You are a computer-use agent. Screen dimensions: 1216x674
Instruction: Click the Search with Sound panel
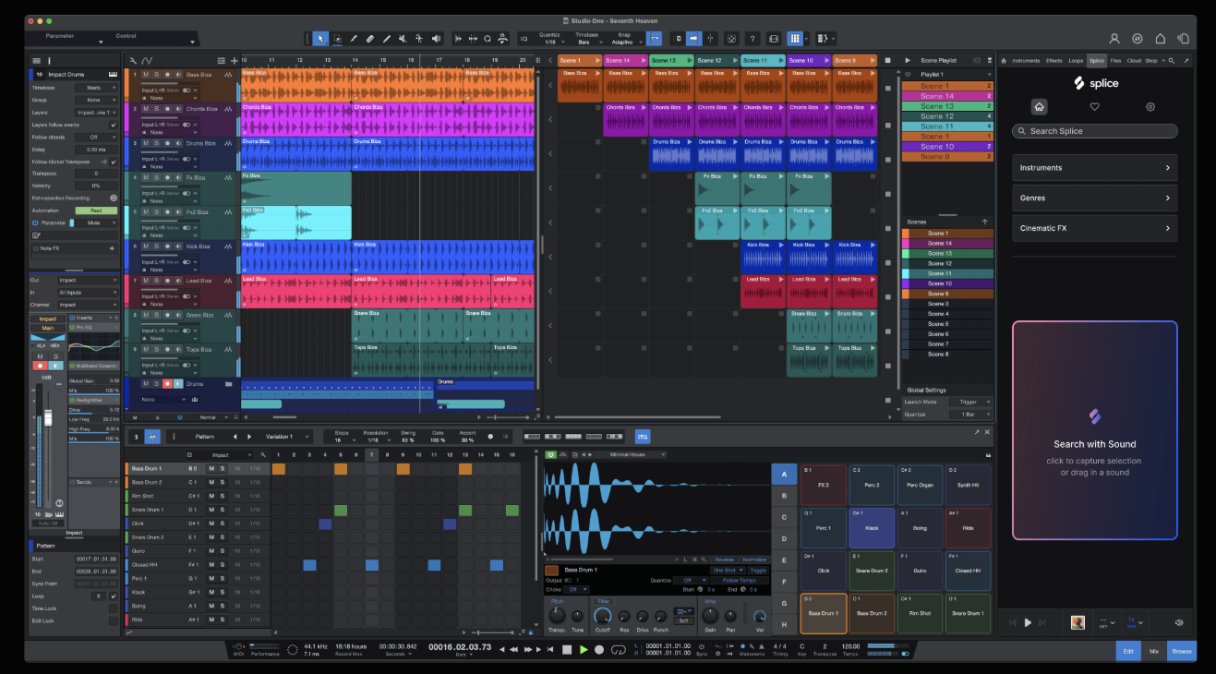click(x=1094, y=443)
